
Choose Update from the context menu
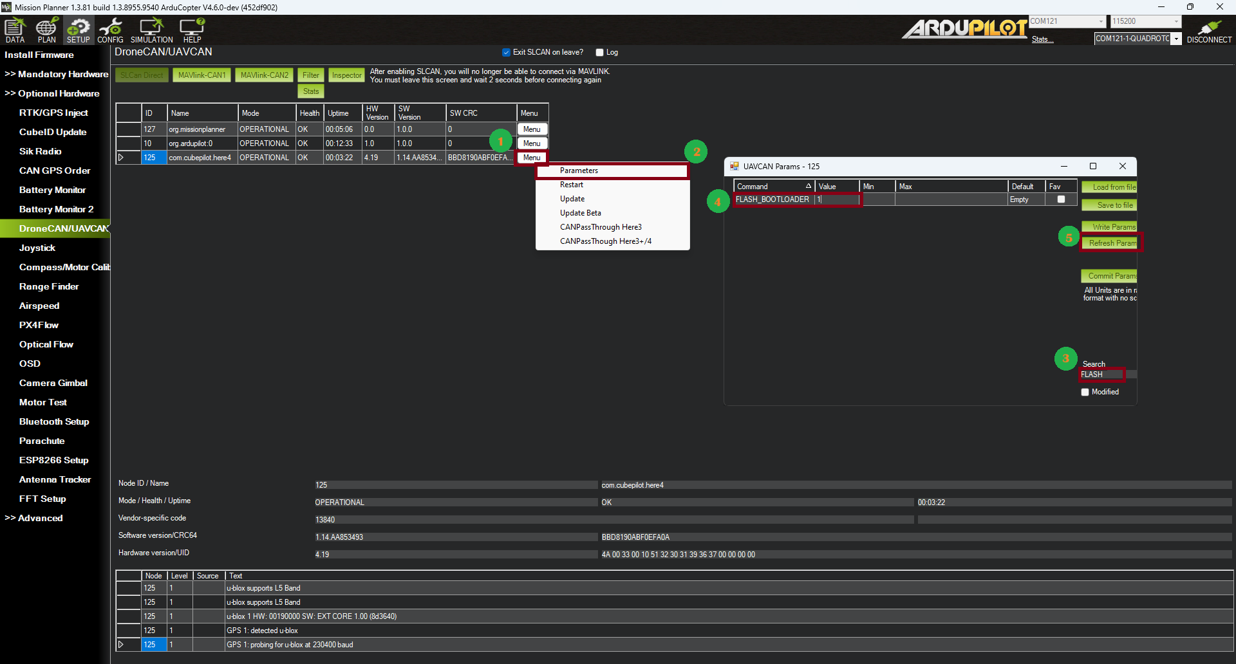(612, 199)
